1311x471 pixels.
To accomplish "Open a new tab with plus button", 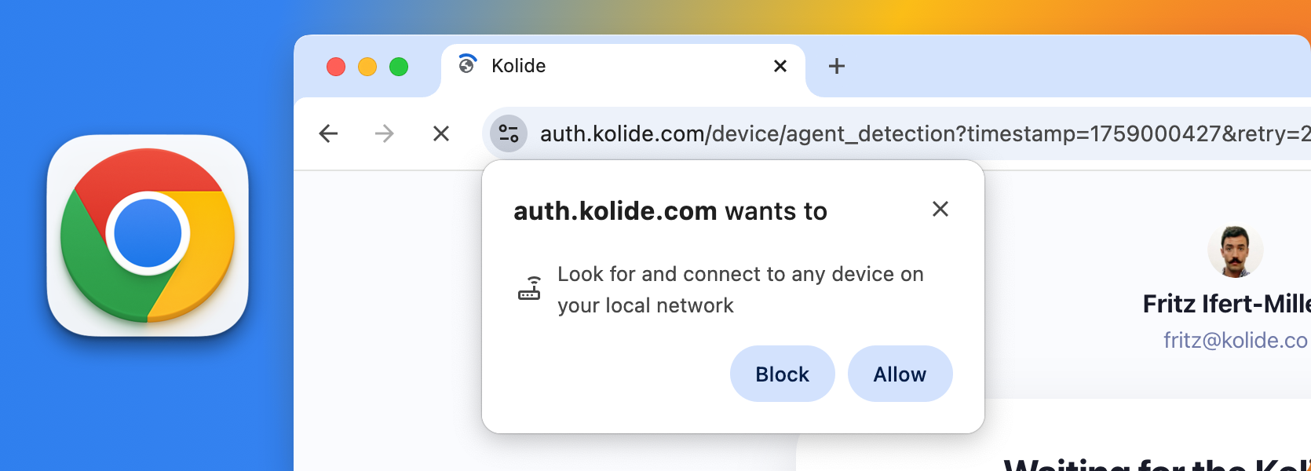I will pos(837,66).
